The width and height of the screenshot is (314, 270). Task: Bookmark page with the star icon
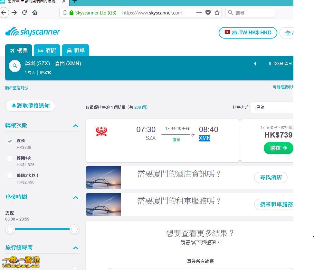[217, 13]
